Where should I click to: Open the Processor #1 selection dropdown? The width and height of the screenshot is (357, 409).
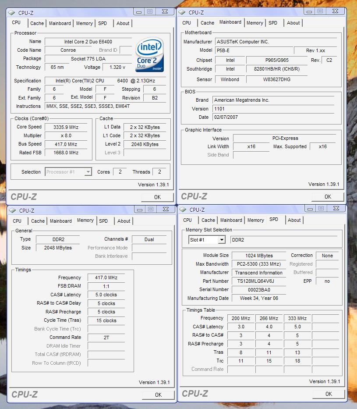pos(88,172)
